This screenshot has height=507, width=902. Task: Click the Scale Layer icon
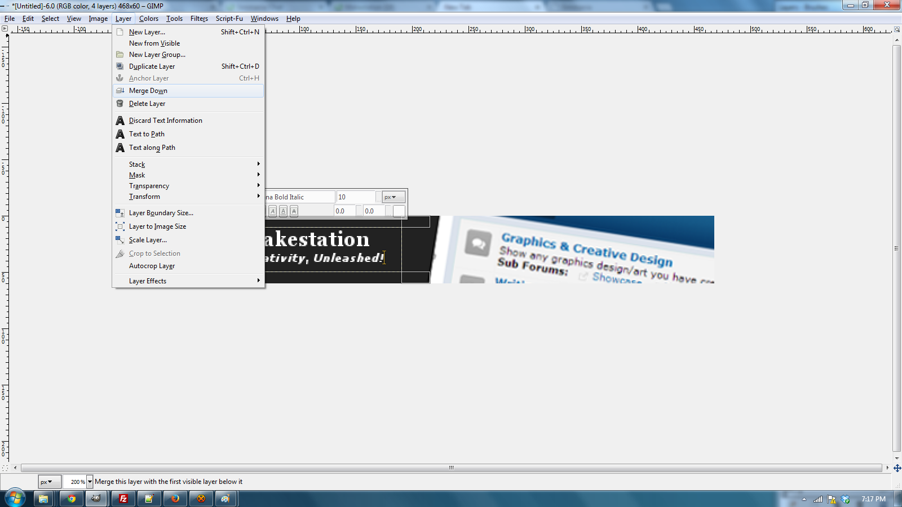click(120, 240)
